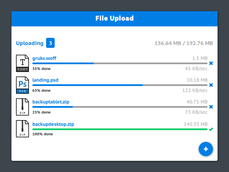Open the landing.psd file link
Image resolution: width=229 pixels, height=172 pixels.
(45, 80)
